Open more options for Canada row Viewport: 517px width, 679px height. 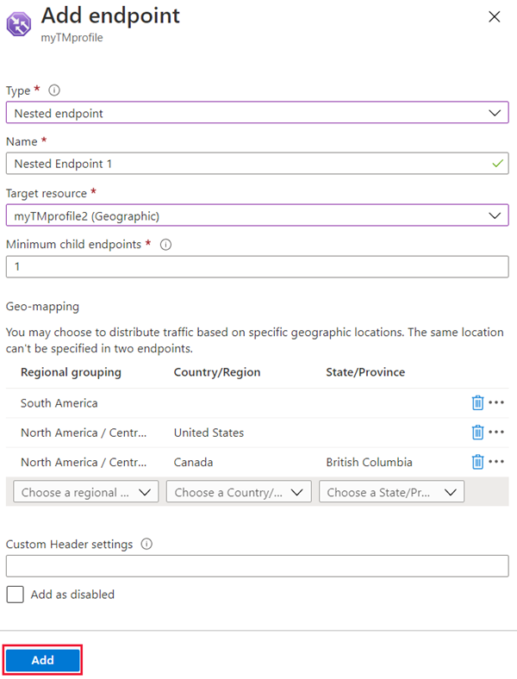tap(496, 462)
